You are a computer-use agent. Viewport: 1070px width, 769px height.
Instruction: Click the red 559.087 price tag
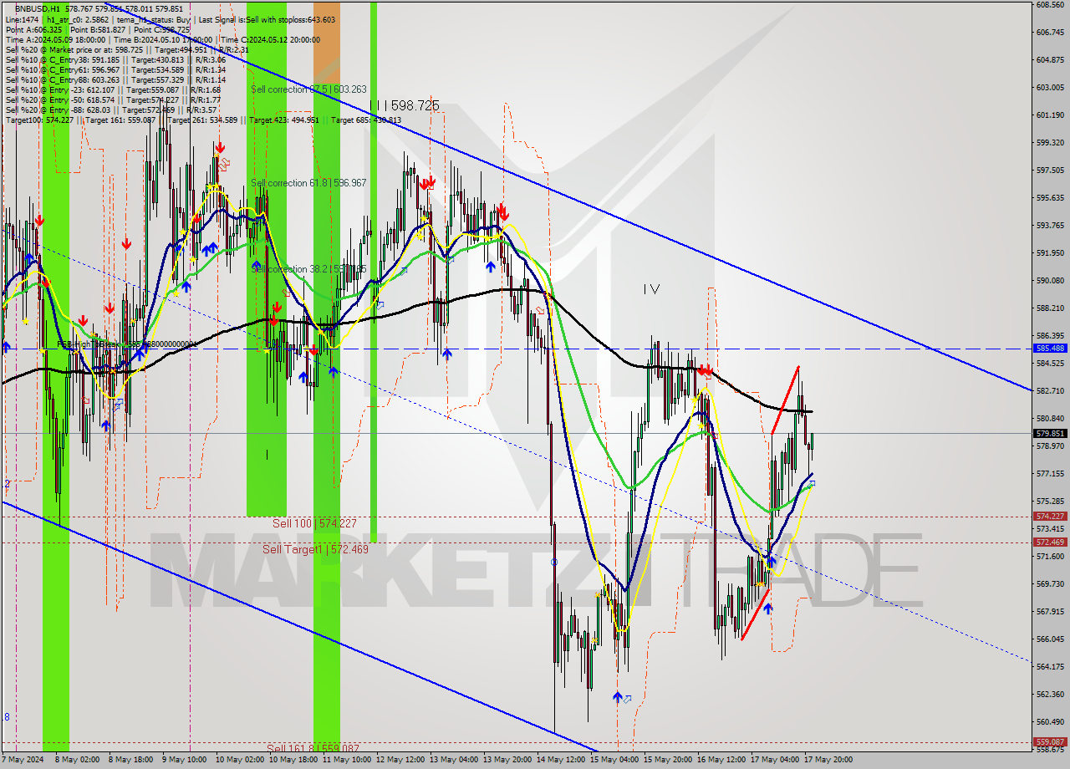pyautogui.click(x=1050, y=741)
